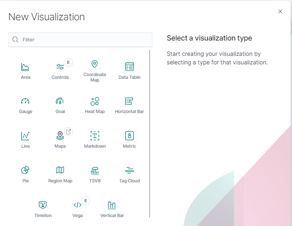Pick the Heat Map icon
This screenshot has height=226, width=292.
point(95,101)
